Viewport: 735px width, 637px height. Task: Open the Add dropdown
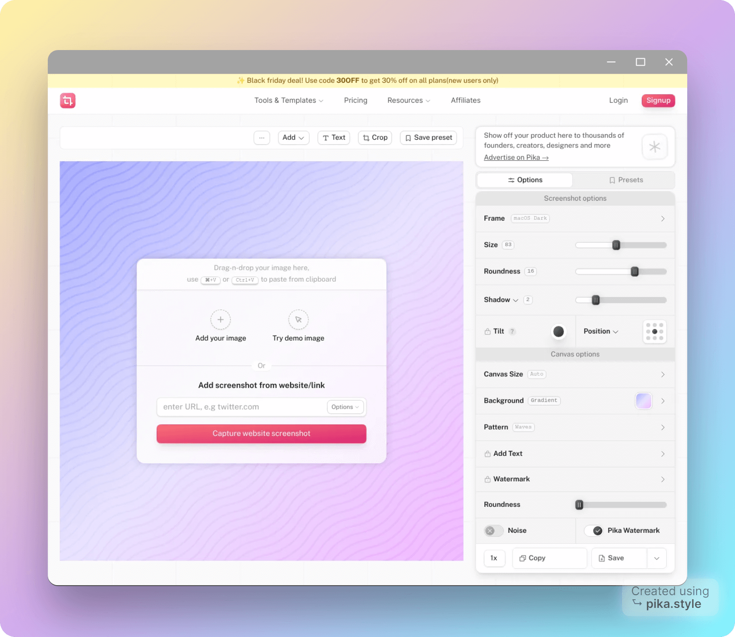294,137
